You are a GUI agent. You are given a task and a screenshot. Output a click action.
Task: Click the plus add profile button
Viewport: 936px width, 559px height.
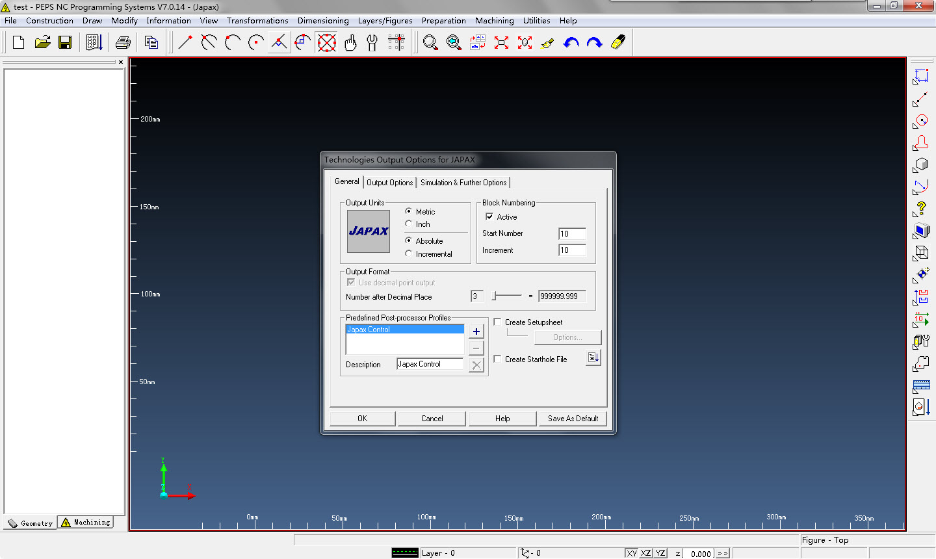pyautogui.click(x=476, y=331)
